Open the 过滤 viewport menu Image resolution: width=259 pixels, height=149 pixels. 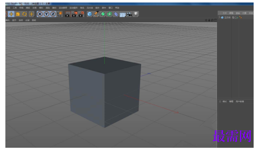point(27,20)
